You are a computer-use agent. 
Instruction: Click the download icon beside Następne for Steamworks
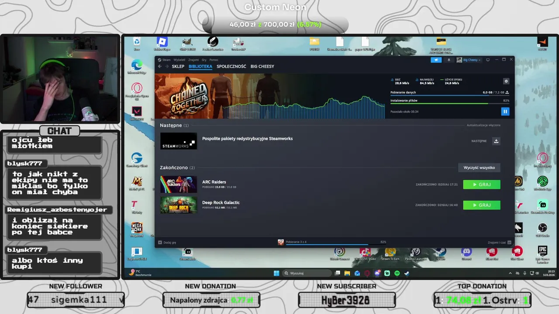tap(496, 141)
